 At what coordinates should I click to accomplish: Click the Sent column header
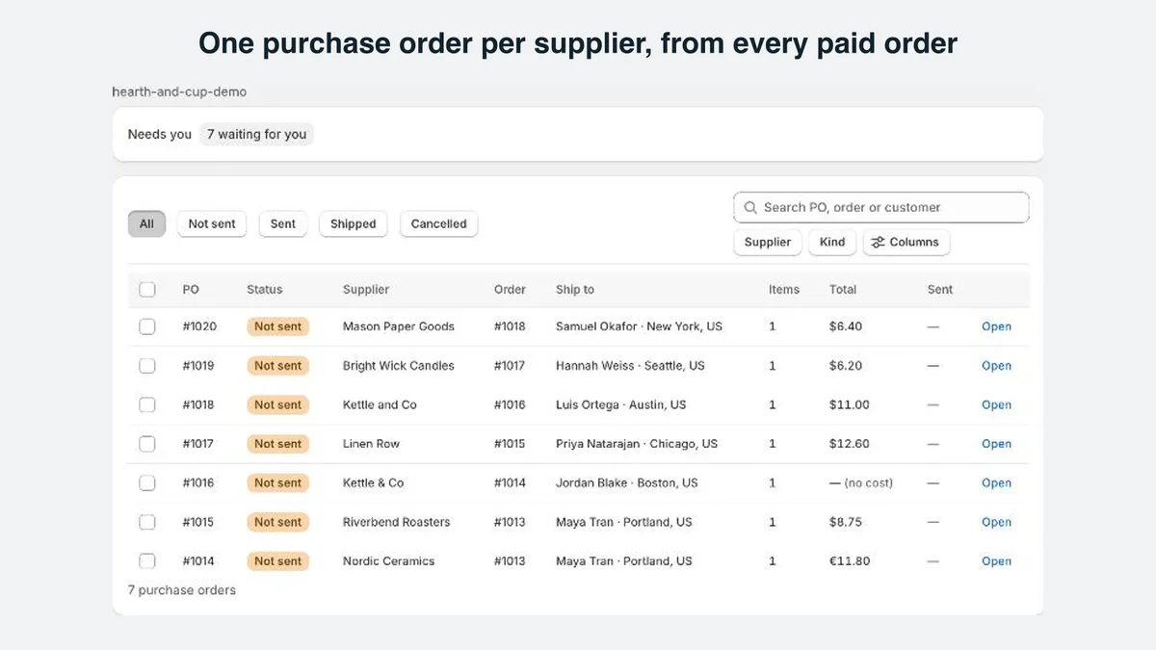940,289
